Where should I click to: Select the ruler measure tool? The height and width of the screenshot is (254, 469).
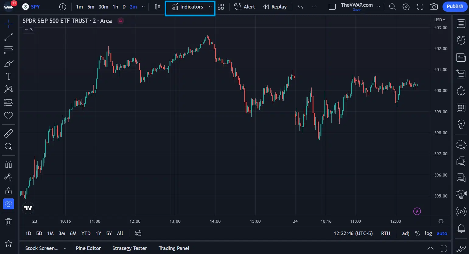9,133
